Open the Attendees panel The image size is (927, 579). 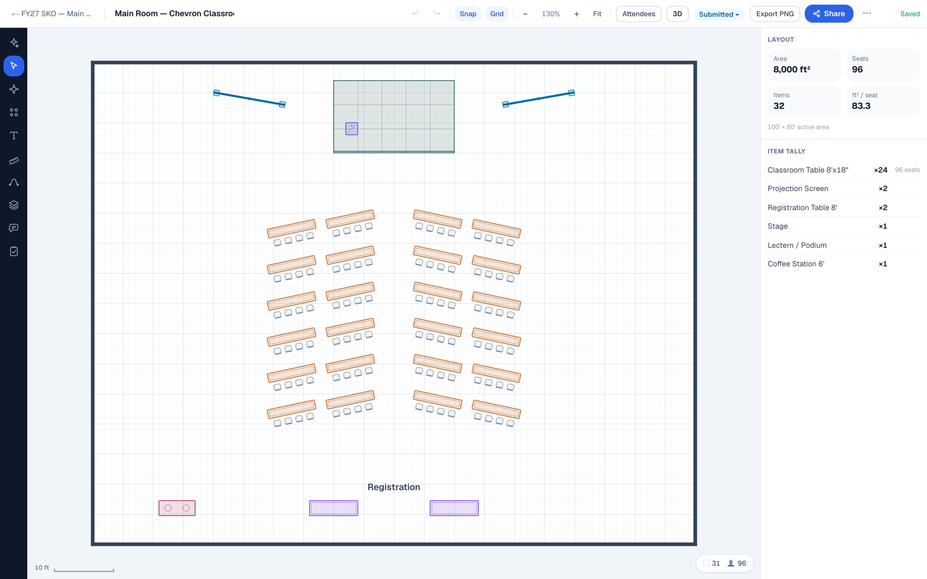pyautogui.click(x=638, y=14)
